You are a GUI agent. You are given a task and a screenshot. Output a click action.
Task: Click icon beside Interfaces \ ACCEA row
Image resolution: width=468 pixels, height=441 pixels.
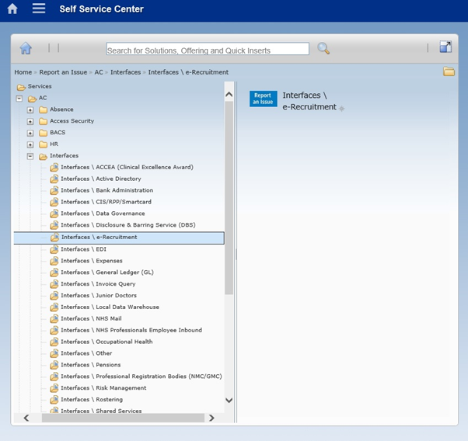pos(54,167)
